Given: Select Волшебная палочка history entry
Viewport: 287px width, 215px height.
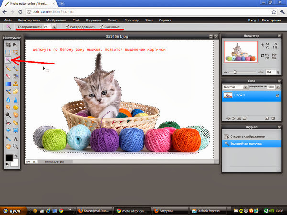Looking at the screenshot, I should click(x=252, y=144).
